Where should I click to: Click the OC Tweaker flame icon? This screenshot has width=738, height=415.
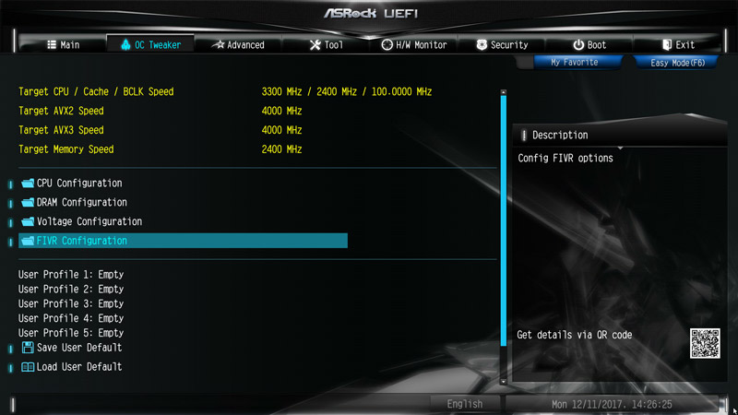[x=125, y=44]
